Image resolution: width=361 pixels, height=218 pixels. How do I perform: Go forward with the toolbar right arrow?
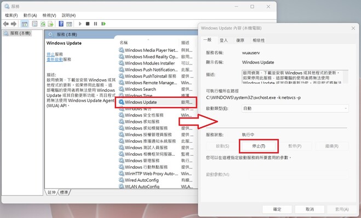click(14, 23)
